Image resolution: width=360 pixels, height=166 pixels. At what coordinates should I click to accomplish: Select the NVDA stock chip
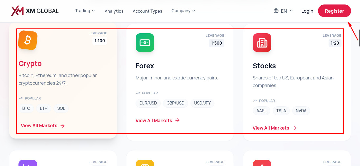click(x=301, y=111)
